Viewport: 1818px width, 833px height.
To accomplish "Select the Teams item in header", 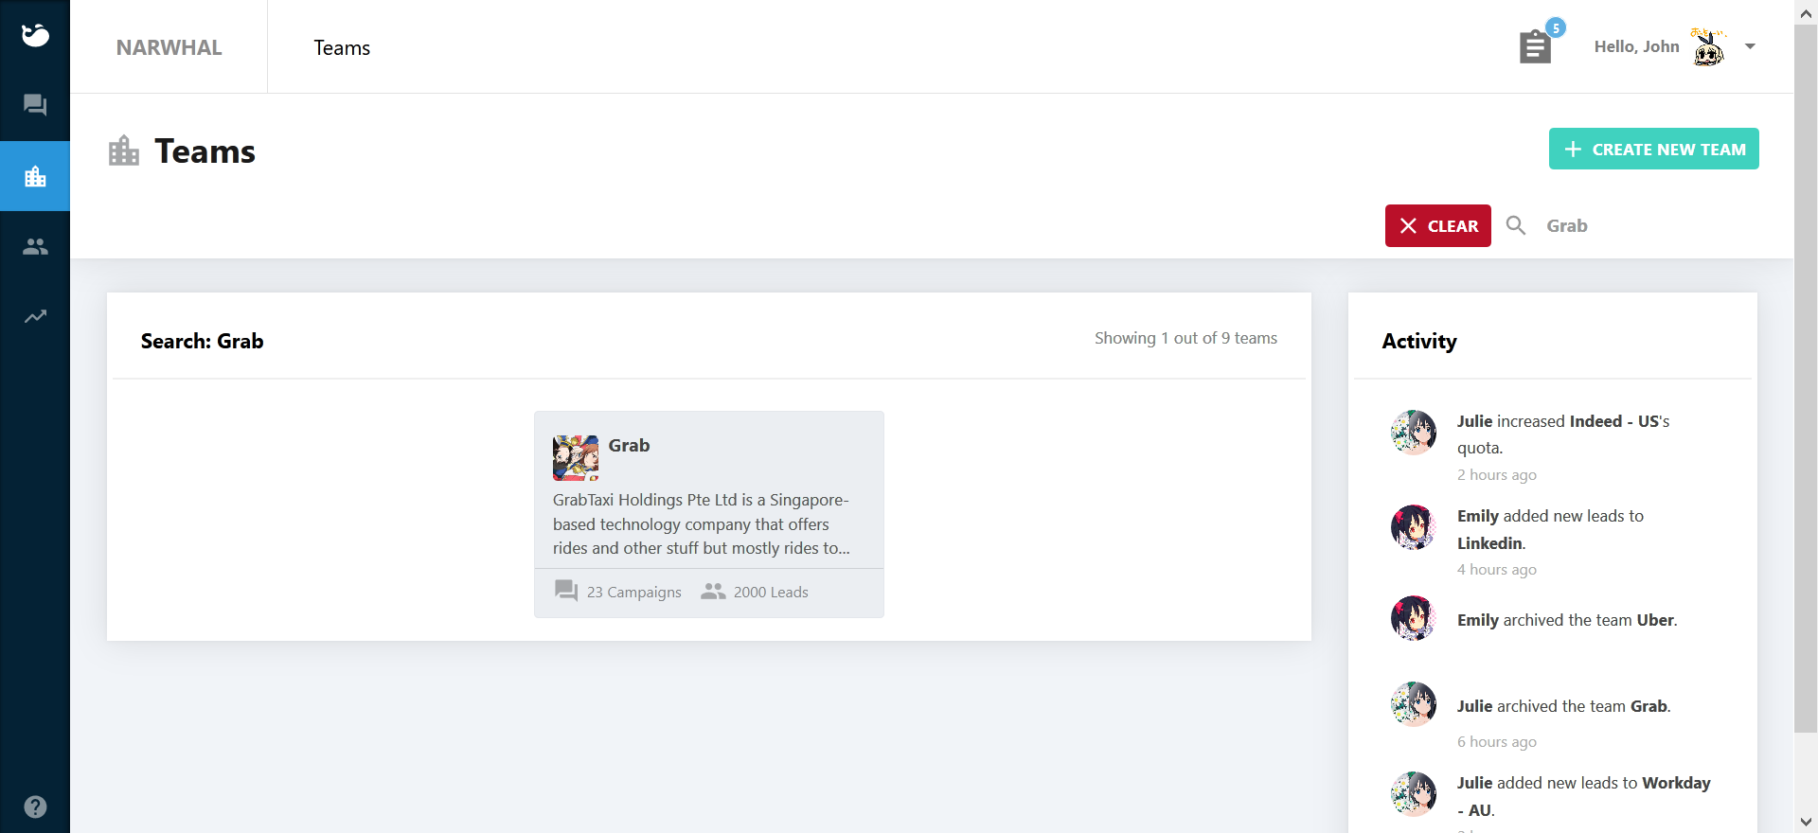I will (342, 47).
